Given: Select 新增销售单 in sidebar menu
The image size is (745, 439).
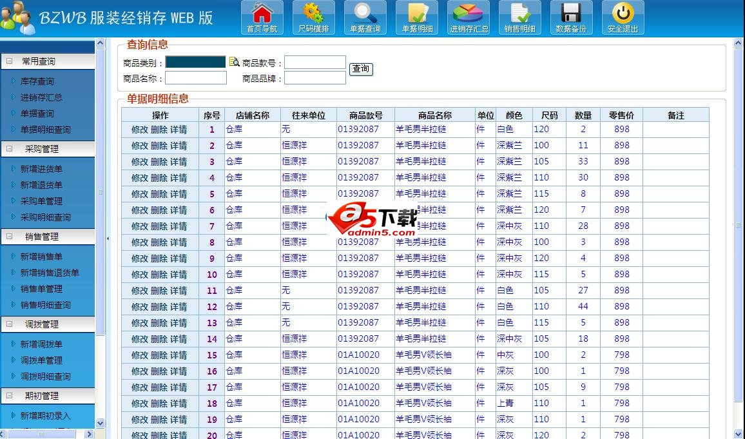Looking at the screenshot, I should click(41, 257).
